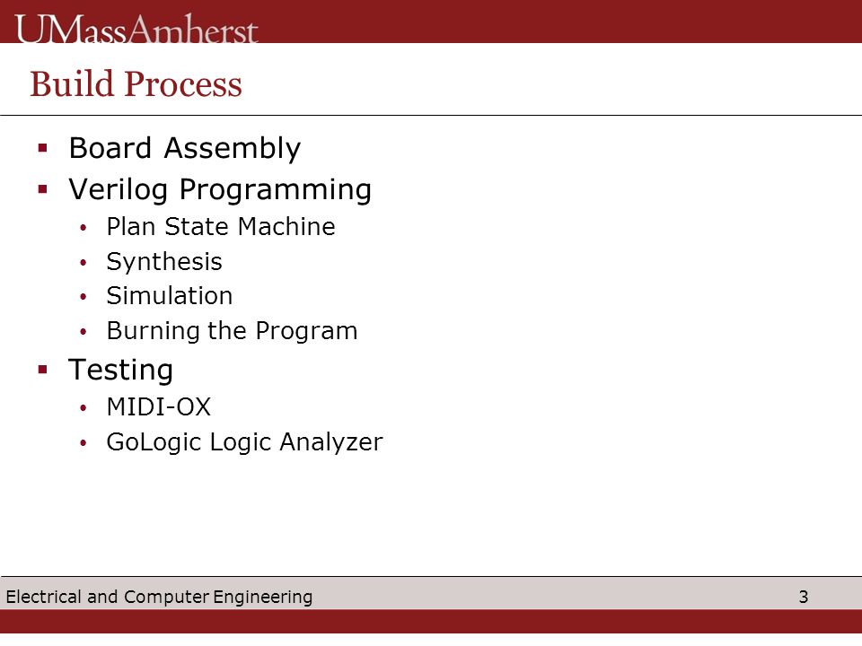
Task: Click round bullet beside Synthesis
Action: tap(83, 263)
